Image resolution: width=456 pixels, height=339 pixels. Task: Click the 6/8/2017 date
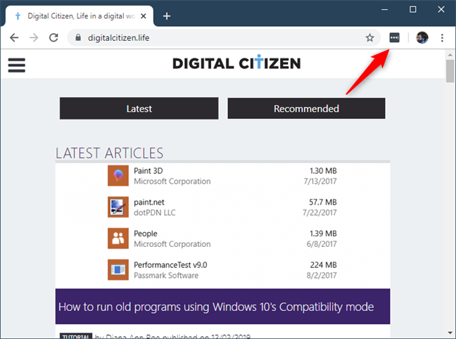tap(322, 244)
